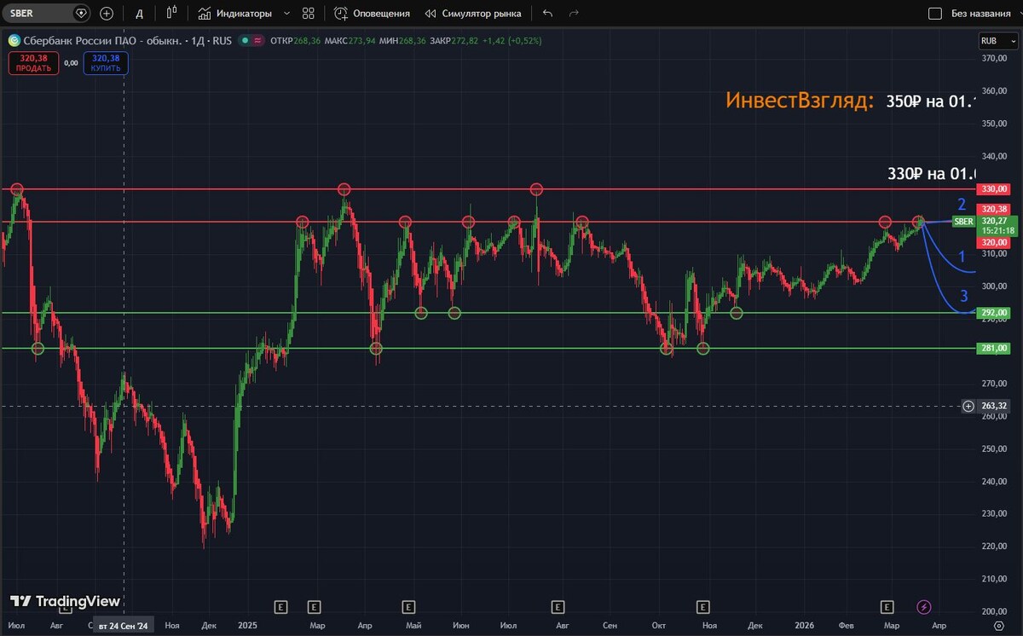Screen dimensions: 1023x636
Task: Click the red 320,00 price label
Action: coord(995,242)
